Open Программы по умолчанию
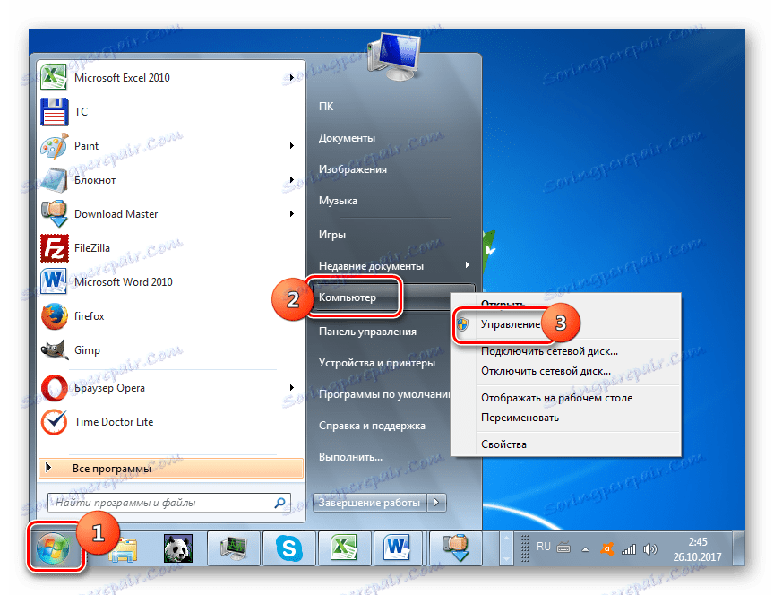 [x=384, y=394]
